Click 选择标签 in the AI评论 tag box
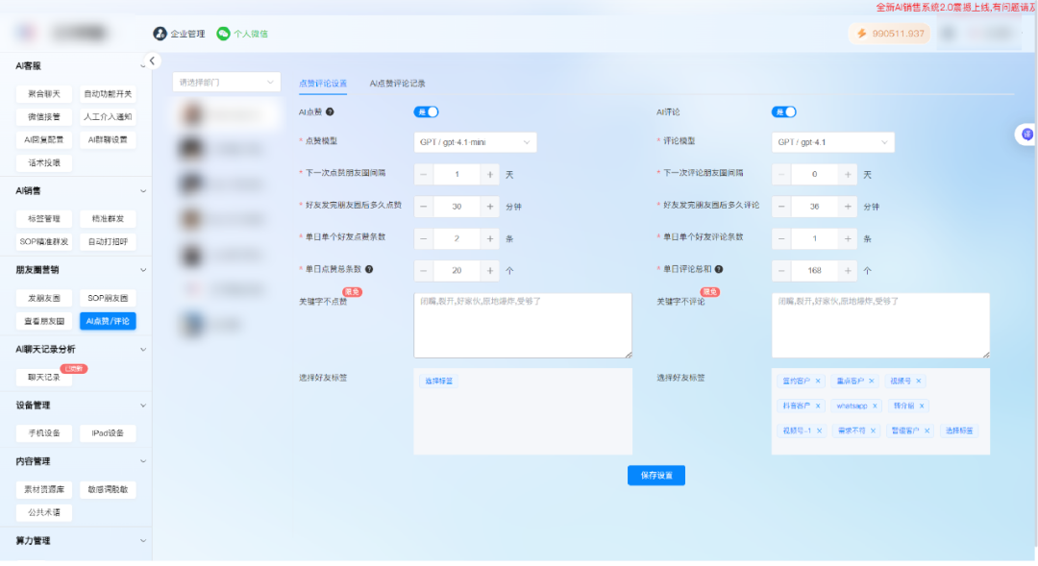1038x566 pixels. pos(959,431)
